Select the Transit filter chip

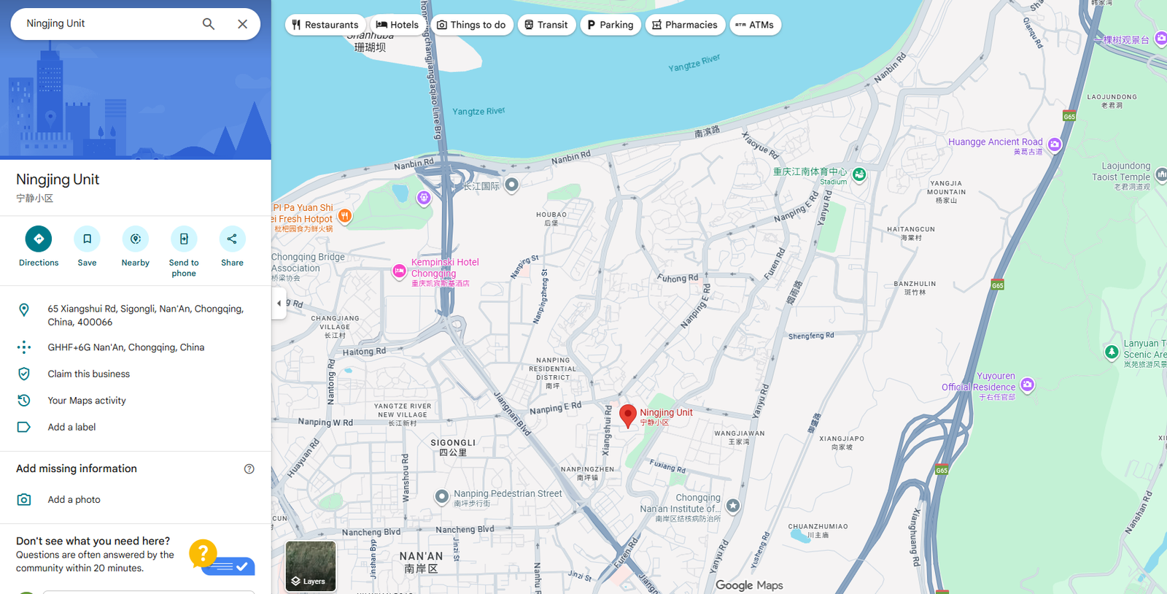(x=546, y=25)
